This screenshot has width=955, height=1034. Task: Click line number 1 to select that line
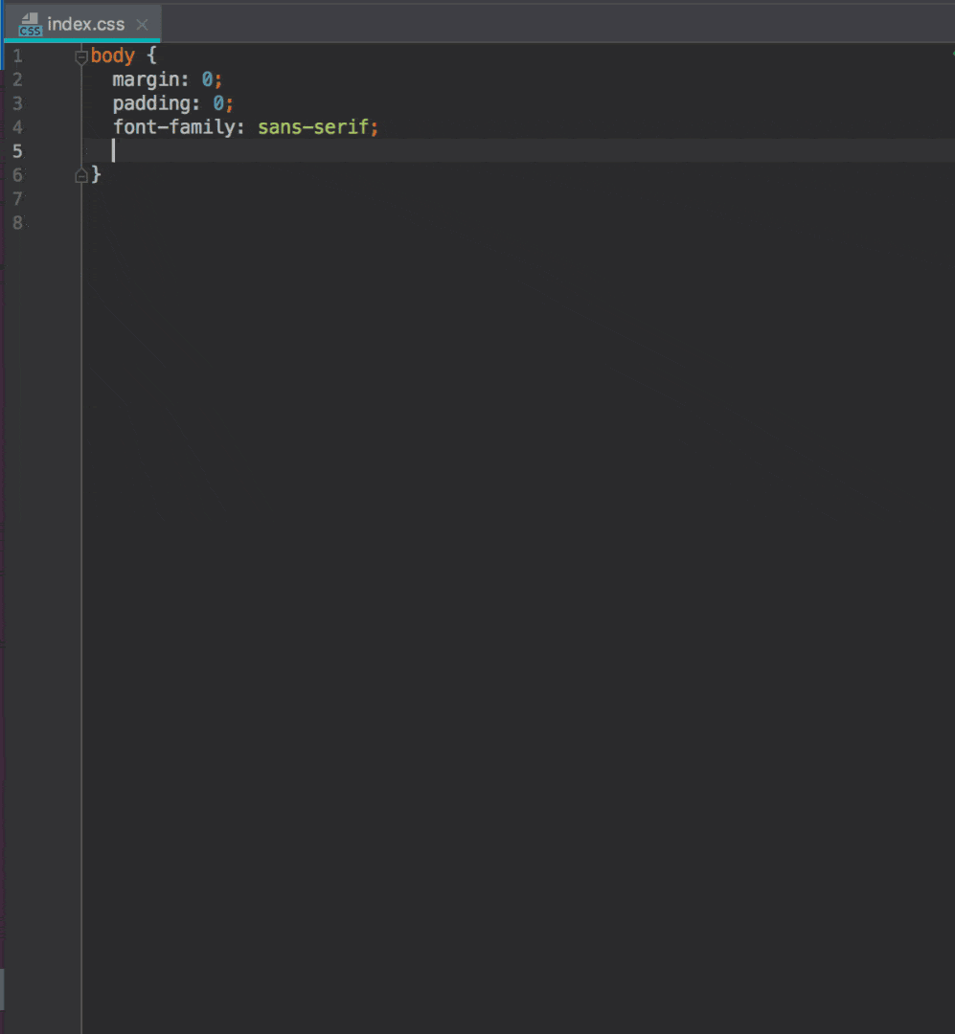[x=17, y=56]
